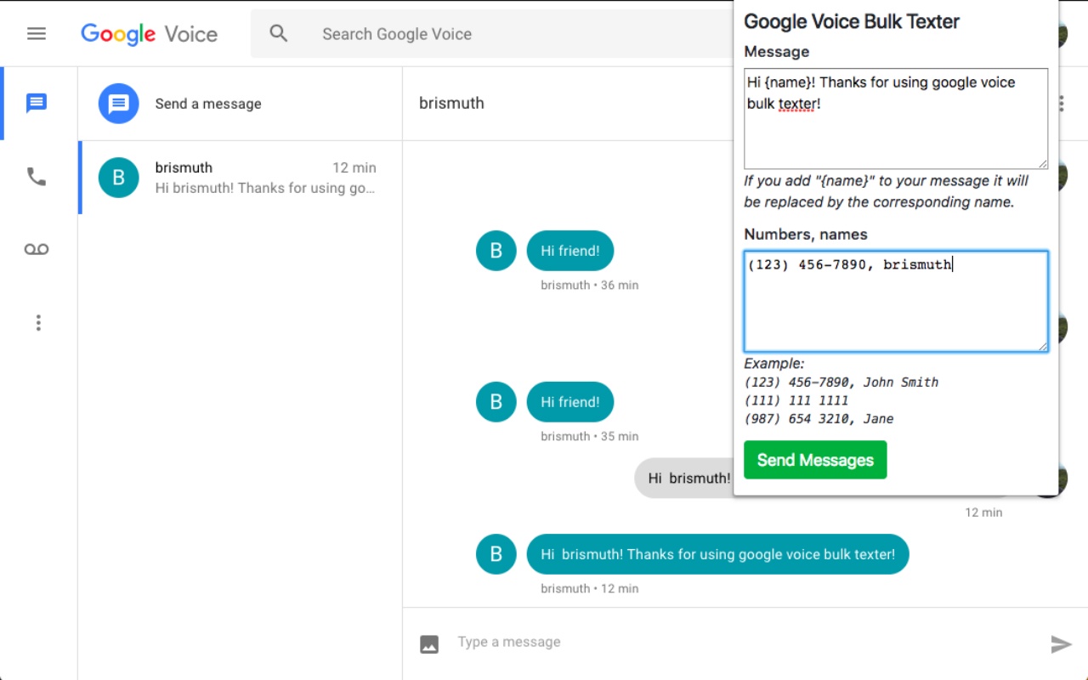Click the 'brismuth • 36 min' timestamp
The height and width of the screenshot is (680, 1088).
click(x=589, y=286)
